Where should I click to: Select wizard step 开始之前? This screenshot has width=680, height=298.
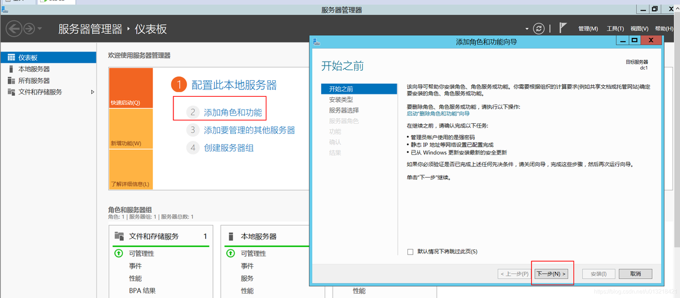(359, 89)
